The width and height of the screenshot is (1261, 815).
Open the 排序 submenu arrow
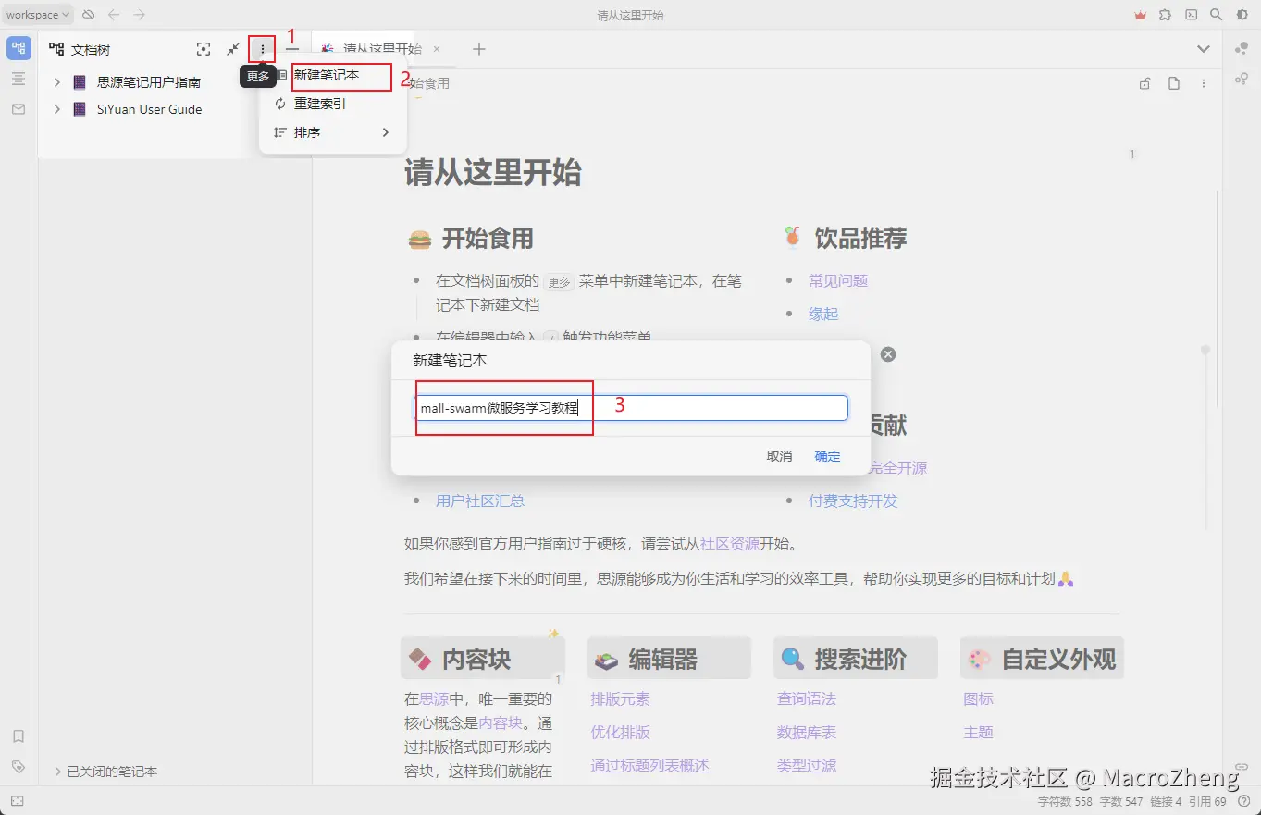tap(386, 132)
